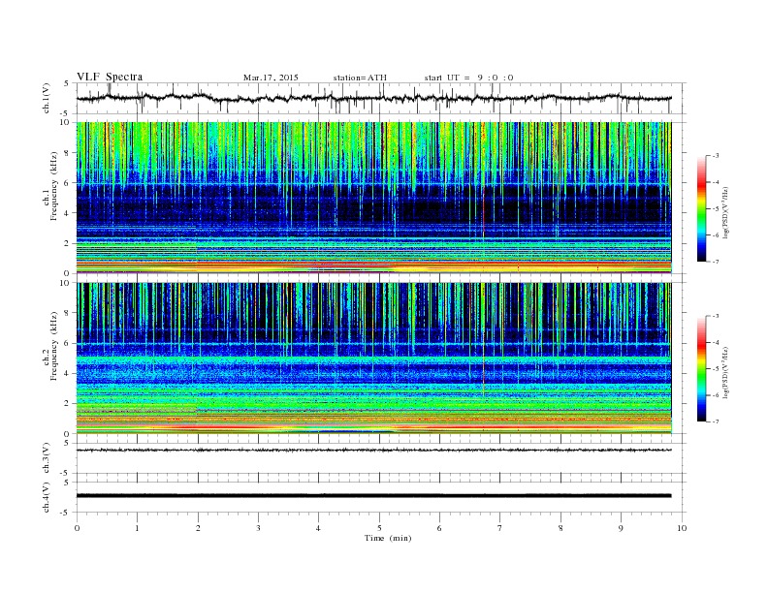
Task: Select the ch.1 "Frequency (kHz)" axis label
Action: tap(54, 186)
